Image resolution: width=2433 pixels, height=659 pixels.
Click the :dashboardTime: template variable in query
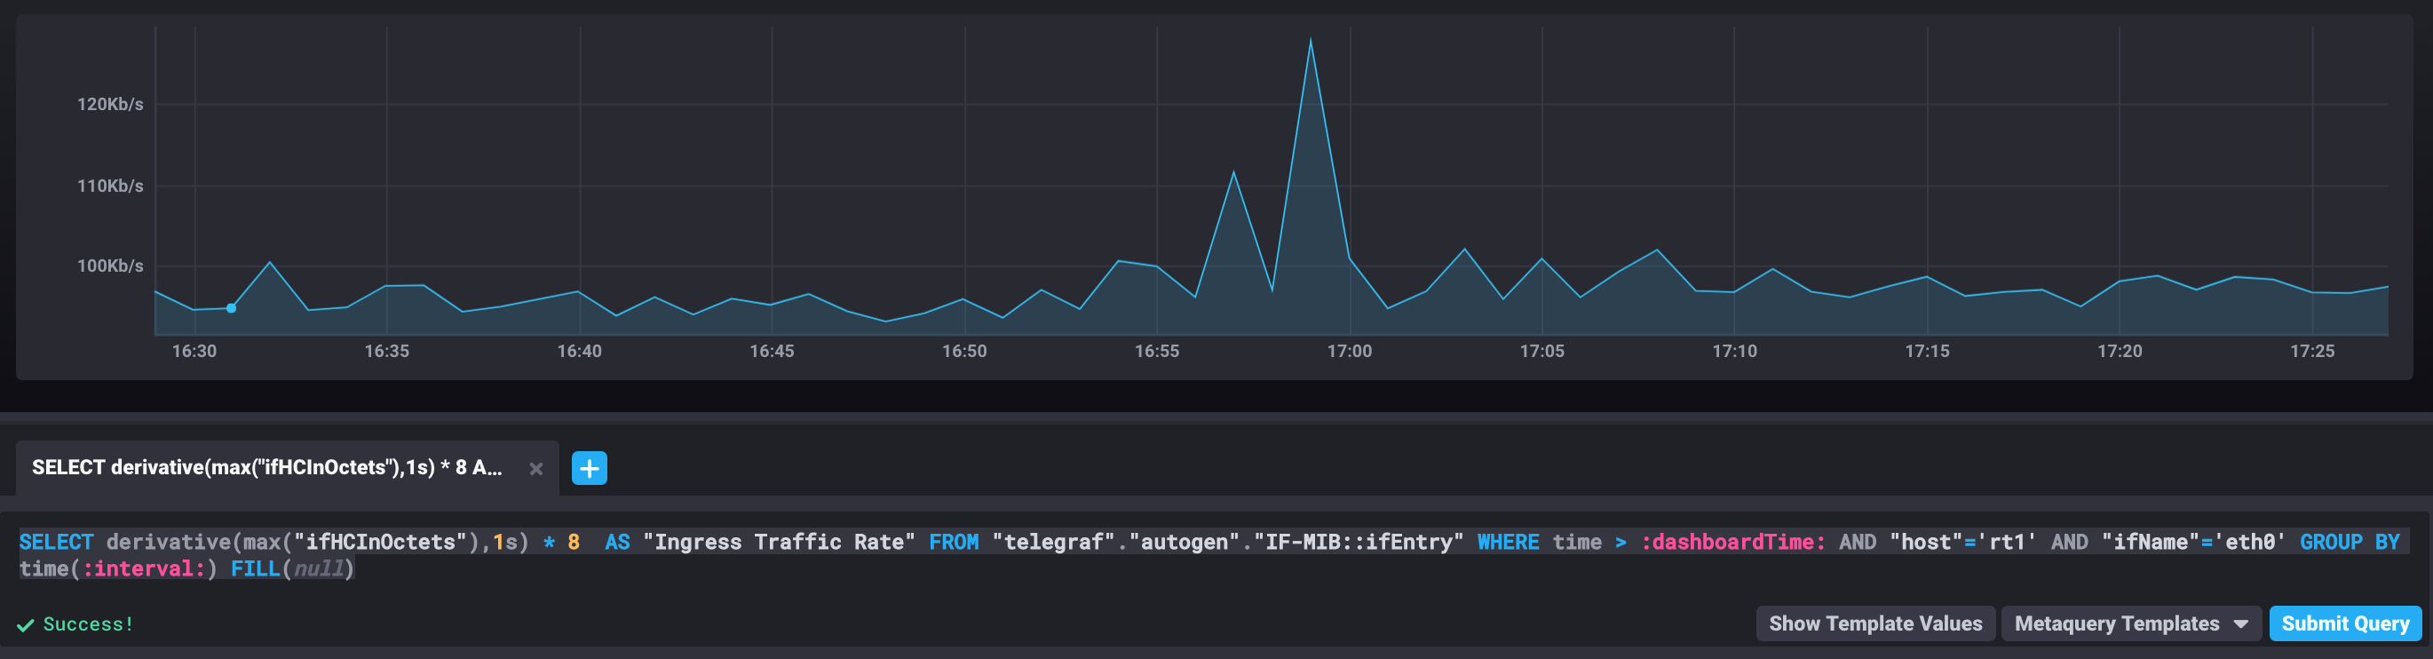pos(1733,542)
